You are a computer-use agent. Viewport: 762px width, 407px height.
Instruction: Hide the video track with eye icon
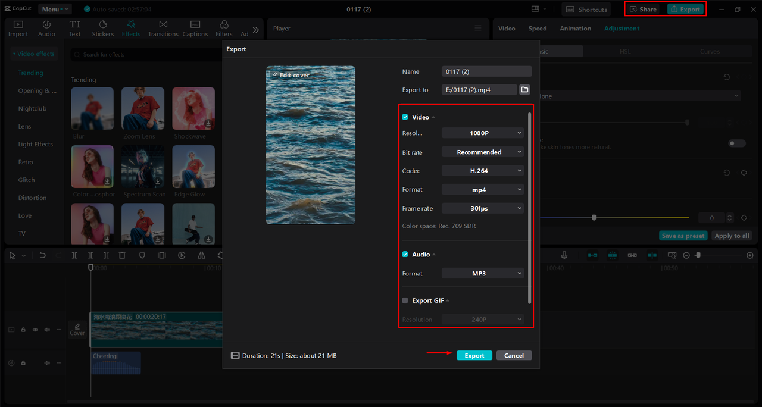click(x=35, y=330)
